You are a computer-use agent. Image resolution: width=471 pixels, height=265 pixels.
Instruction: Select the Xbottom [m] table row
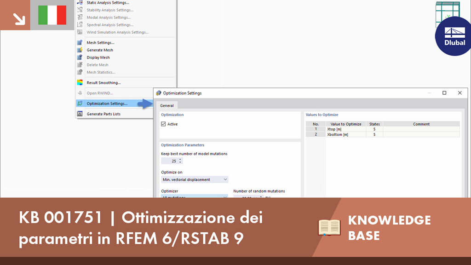tap(383, 135)
